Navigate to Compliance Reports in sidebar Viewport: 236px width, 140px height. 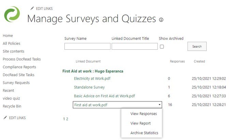pyautogui.click(x=19, y=67)
